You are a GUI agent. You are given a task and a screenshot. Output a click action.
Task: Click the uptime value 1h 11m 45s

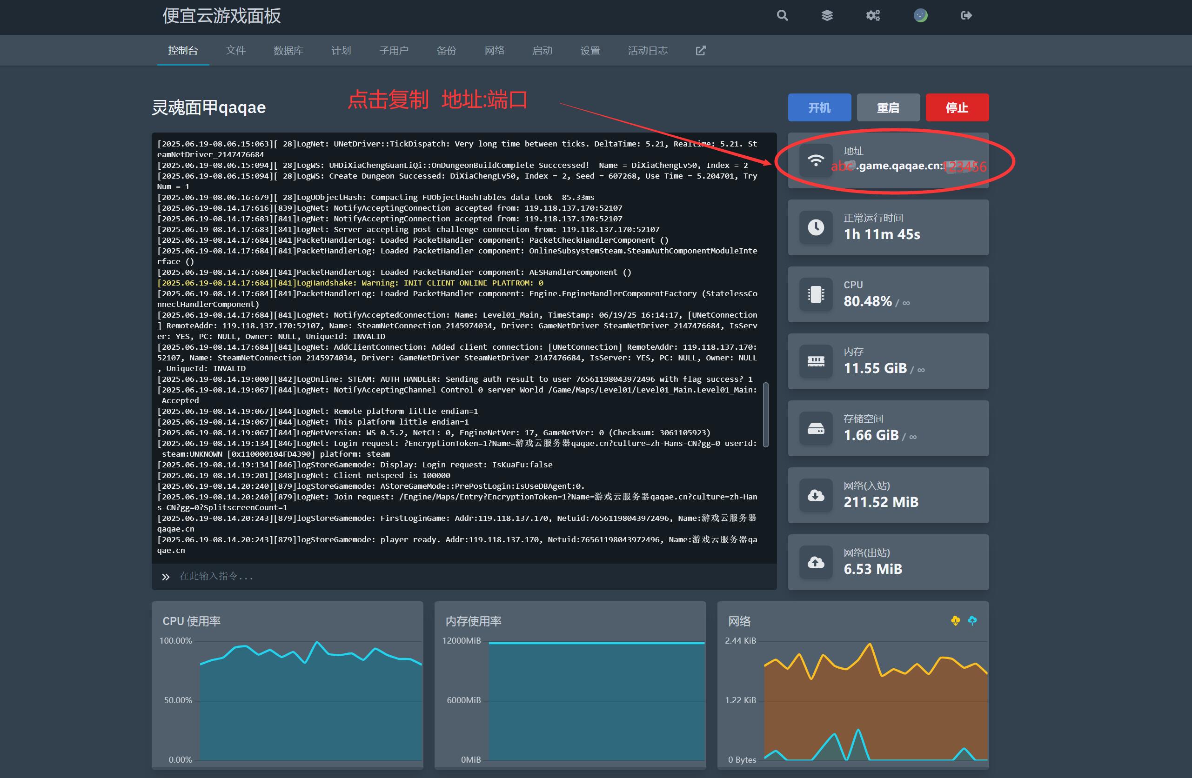point(882,234)
